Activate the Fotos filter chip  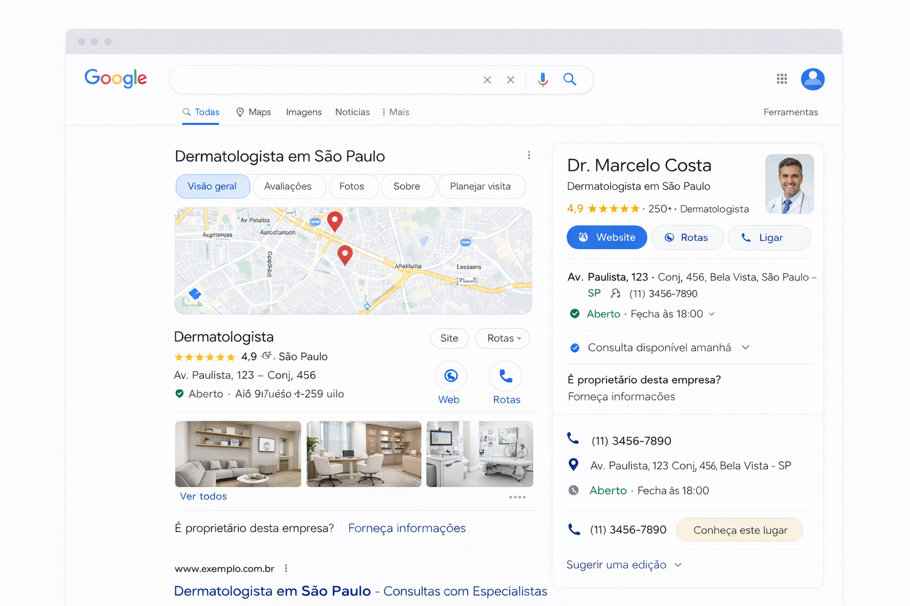pyautogui.click(x=354, y=186)
